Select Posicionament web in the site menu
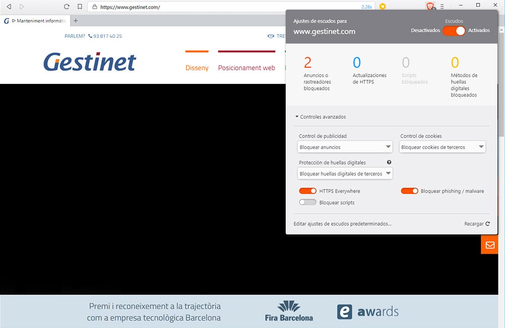 246,67
